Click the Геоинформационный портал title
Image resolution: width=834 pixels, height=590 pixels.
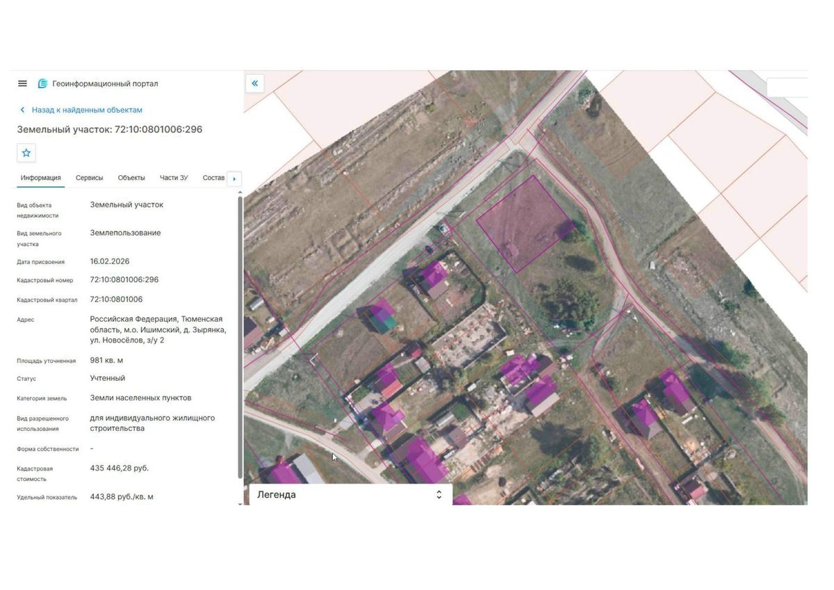pos(105,84)
